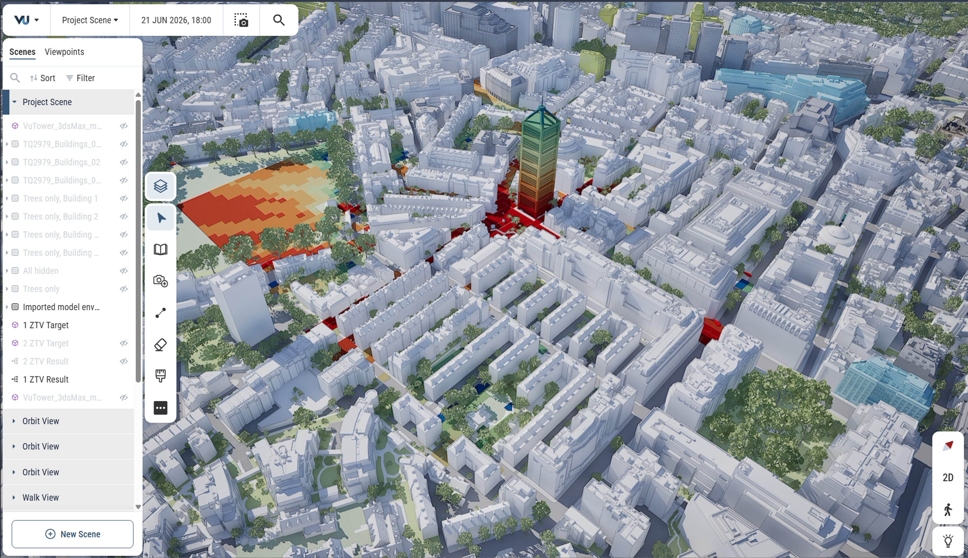Select the measure line tool
The width and height of the screenshot is (968, 558).
click(x=160, y=313)
